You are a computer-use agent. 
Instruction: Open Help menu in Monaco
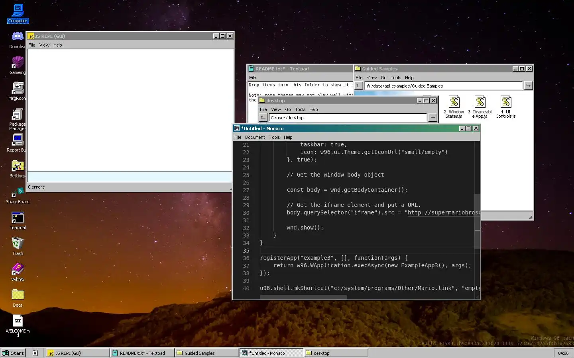click(x=288, y=137)
